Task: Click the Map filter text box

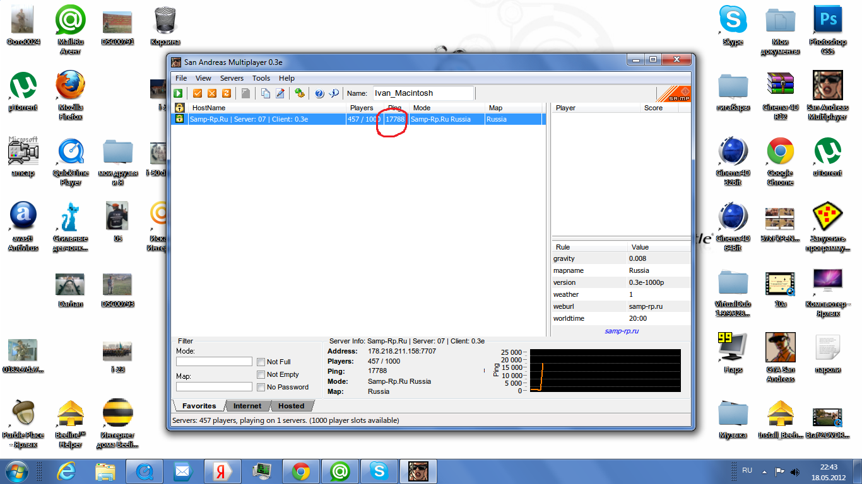Action: point(214,387)
